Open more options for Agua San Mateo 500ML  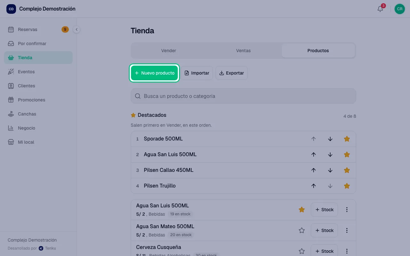(347, 230)
